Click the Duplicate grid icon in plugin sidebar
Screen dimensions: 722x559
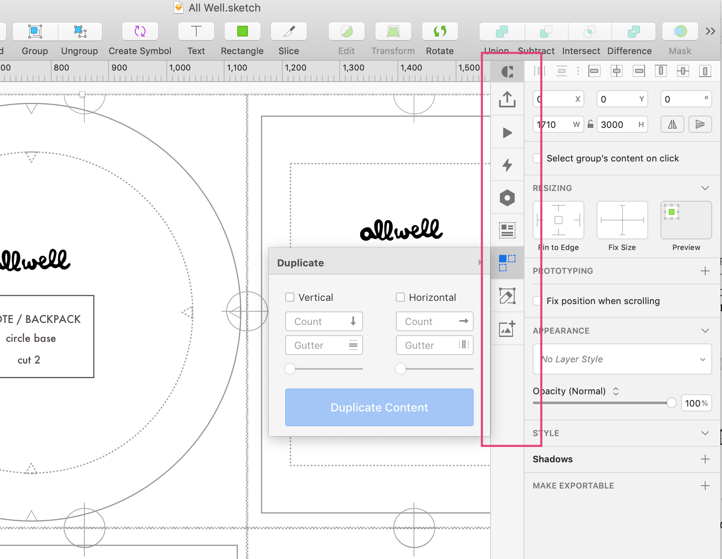(507, 263)
